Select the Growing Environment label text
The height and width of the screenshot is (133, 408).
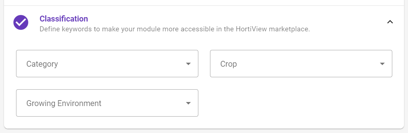pos(64,103)
